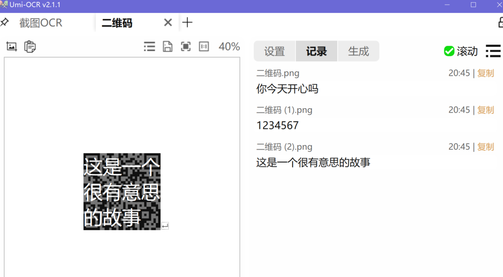Open the 生成 tab
The height and width of the screenshot is (277, 503).
pyautogui.click(x=358, y=51)
